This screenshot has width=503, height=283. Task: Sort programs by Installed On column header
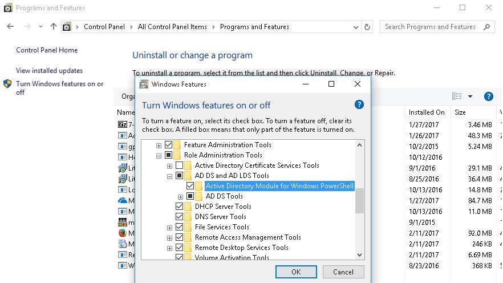[426, 112]
